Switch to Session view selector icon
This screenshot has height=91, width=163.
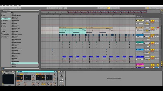pyautogui.click(x=162, y=12)
